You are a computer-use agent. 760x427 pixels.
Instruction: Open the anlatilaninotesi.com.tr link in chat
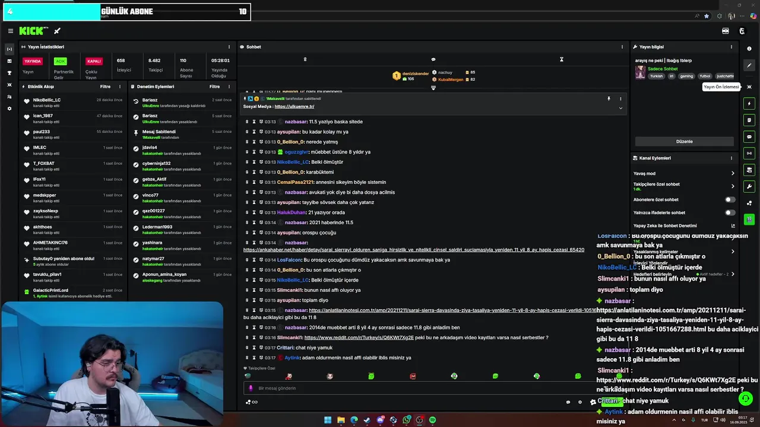[x=452, y=310]
